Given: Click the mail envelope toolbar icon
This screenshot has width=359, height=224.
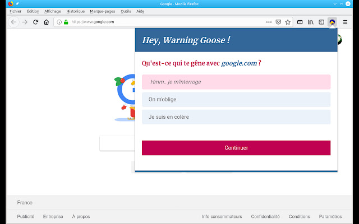Looking at the screenshot, I should pyautogui.click(x=300, y=22).
